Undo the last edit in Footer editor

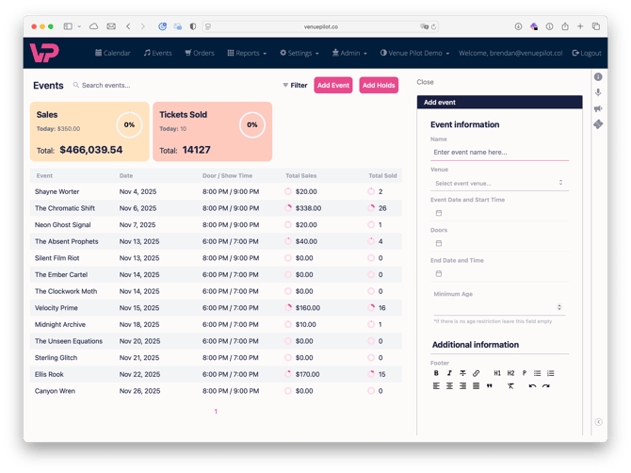[532, 385]
